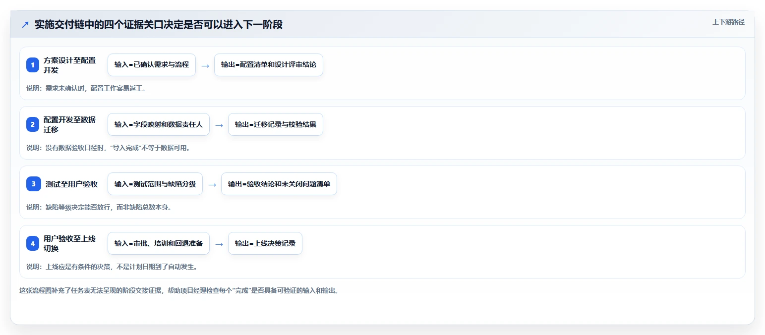Select the 输入=已确认需求与流程 box
Screen dimensions: 765x335
point(152,65)
